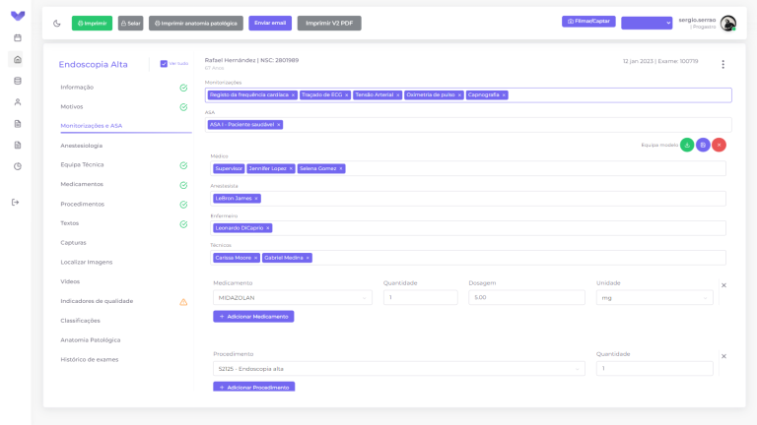Screen dimensions: 757x425
Task: Toggle dark mode moon icon
Action: pyautogui.click(x=57, y=24)
